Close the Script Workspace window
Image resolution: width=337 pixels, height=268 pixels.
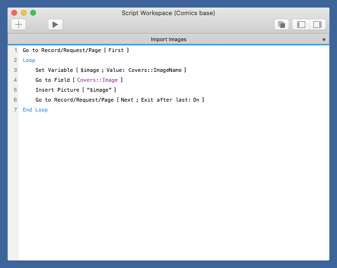14,13
